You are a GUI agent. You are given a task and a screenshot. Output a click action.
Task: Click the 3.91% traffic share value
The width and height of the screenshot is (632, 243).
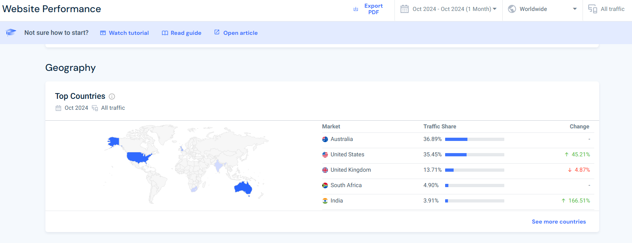[x=431, y=200]
